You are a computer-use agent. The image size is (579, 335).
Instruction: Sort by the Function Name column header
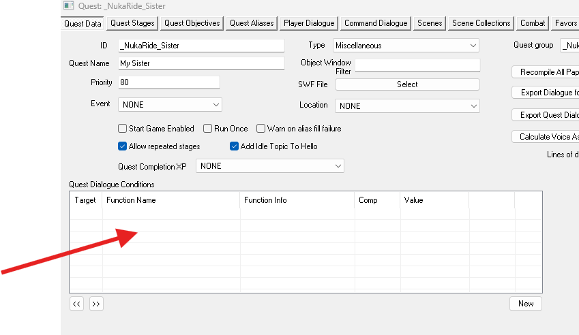(171, 200)
